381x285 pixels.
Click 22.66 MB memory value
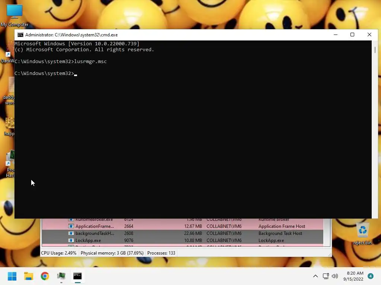[x=193, y=233]
